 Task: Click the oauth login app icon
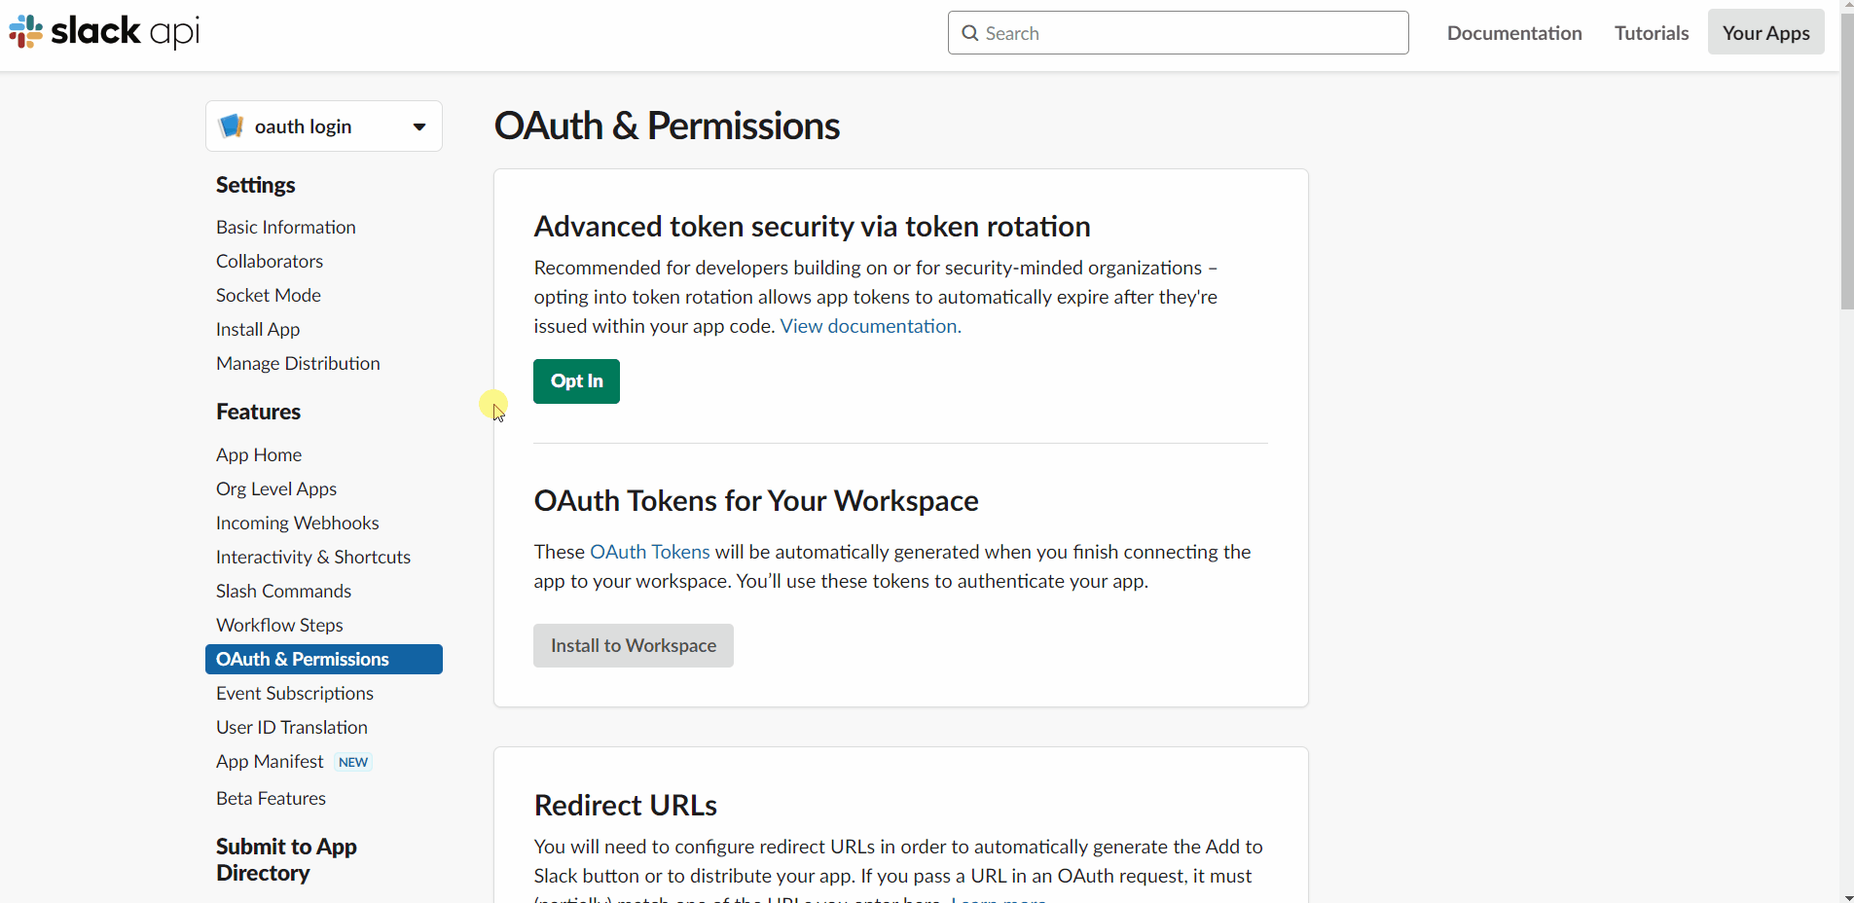pyautogui.click(x=232, y=126)
